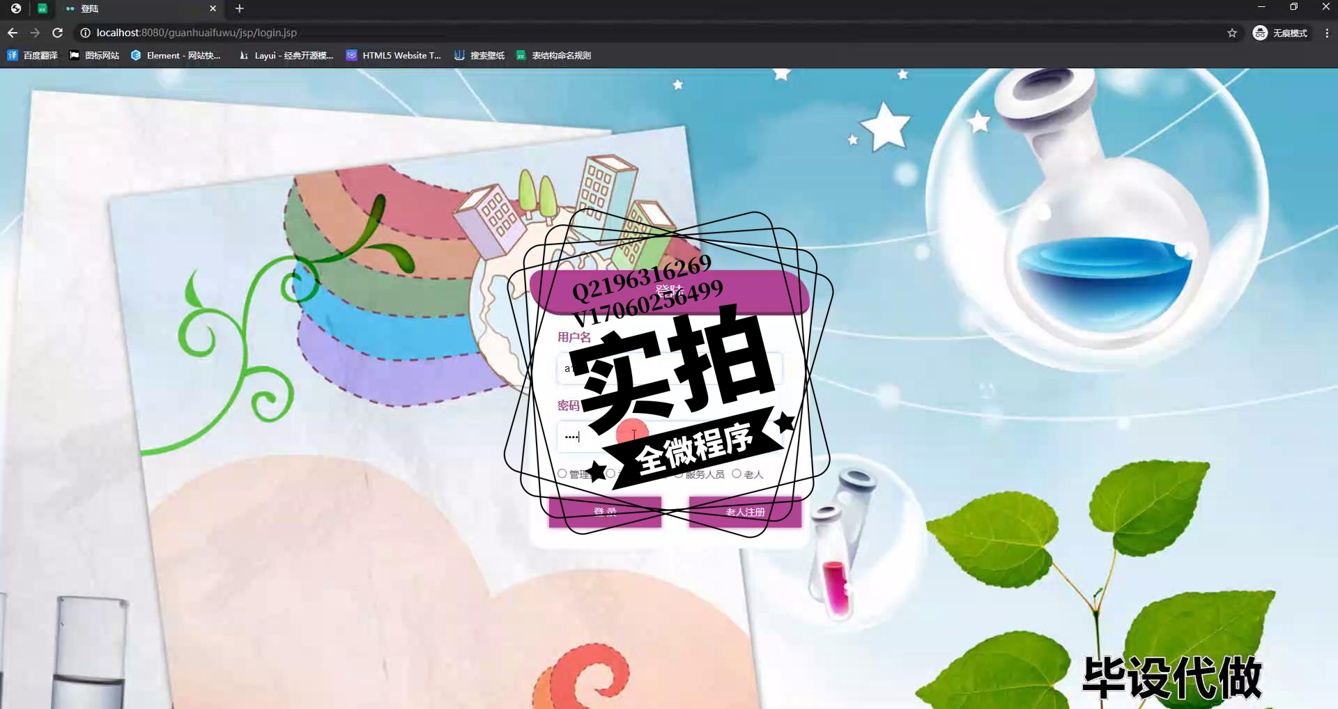This screenshot has width=1338, height=709.
Task: Open the 图标网站 bookmark folder
Action: [x=94, y=55]
